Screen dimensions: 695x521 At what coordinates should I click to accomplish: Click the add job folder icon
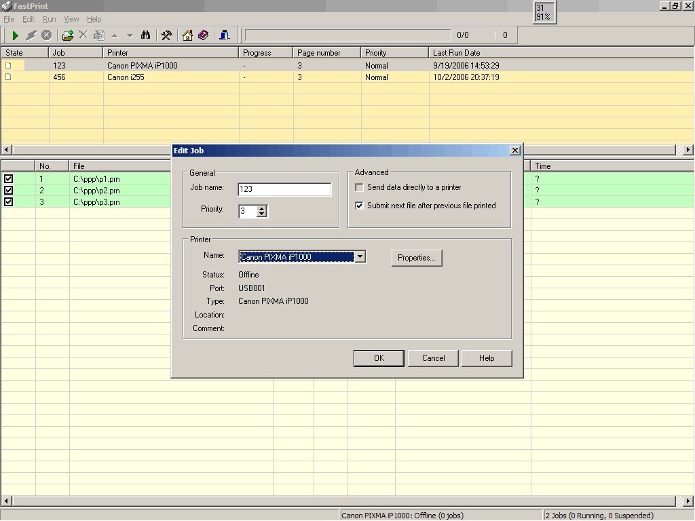pyautogui.click(x=67, y=35)
